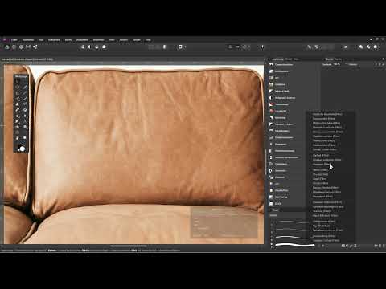Click the HSL adjustment icon

(271, 78)
